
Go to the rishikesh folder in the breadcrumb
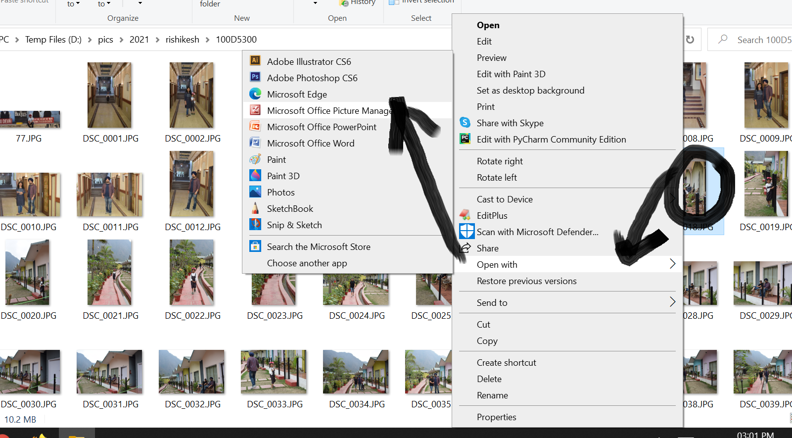click(x=183, y=40)
